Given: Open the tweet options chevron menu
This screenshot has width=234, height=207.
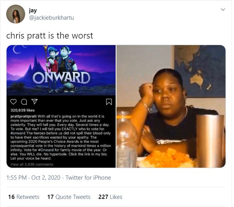Looking at the screenshot, I should (223, 10).
